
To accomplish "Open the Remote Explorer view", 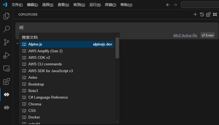I will pyautogui.click(x=6, y=69).
